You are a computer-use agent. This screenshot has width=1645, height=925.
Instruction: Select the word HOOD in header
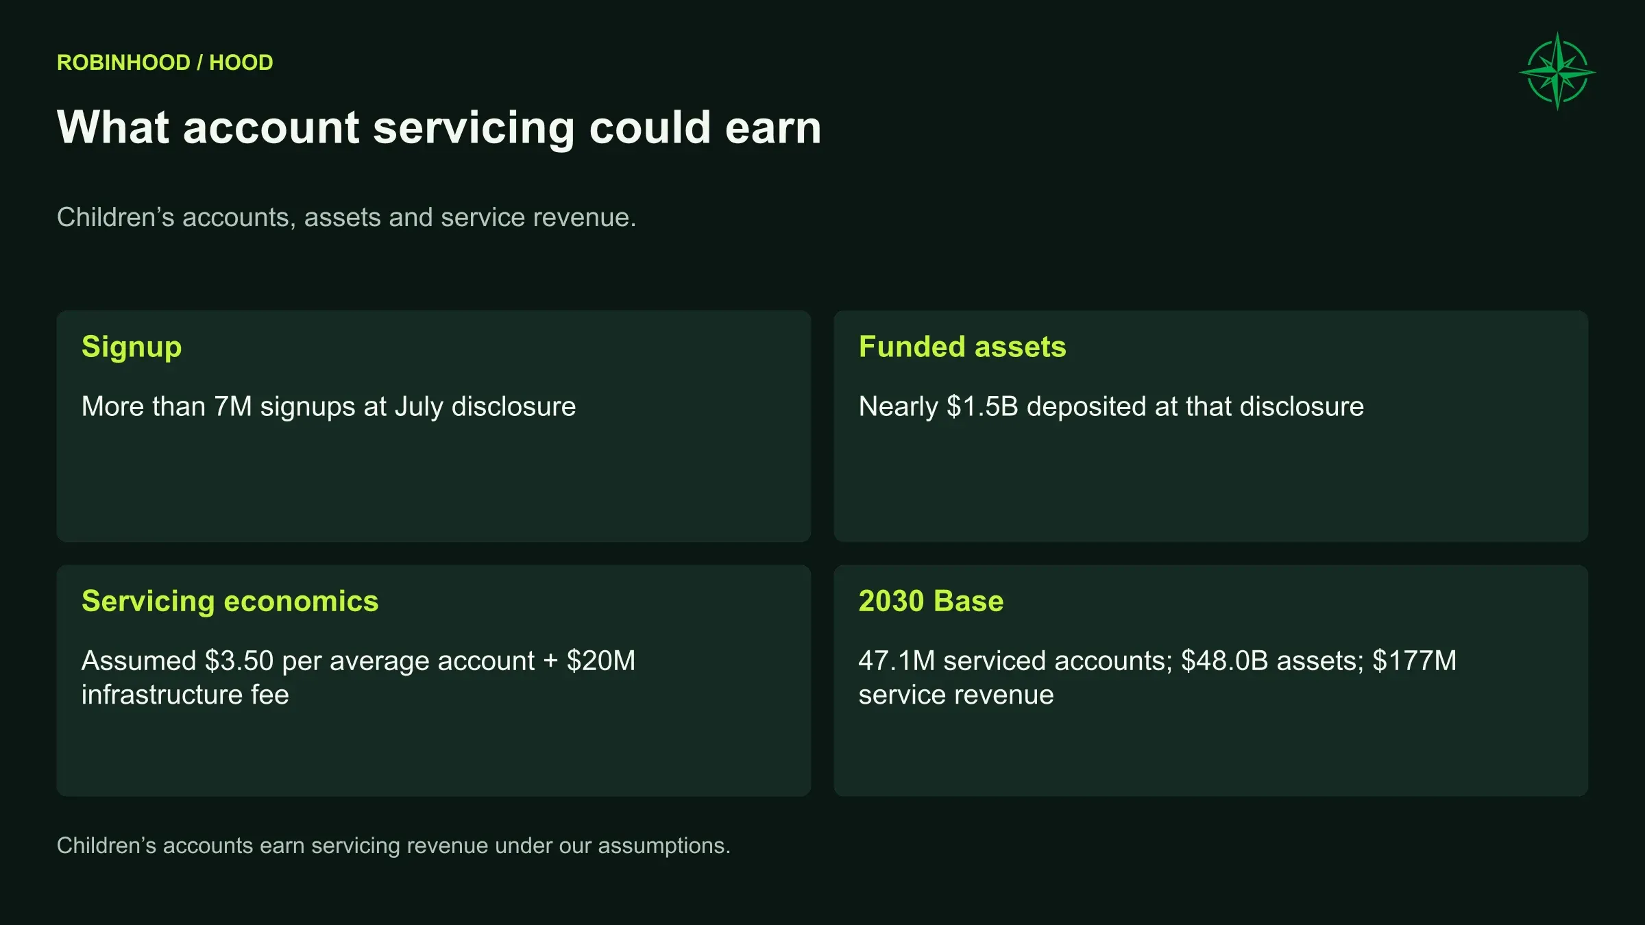click(x=241, y=62)
